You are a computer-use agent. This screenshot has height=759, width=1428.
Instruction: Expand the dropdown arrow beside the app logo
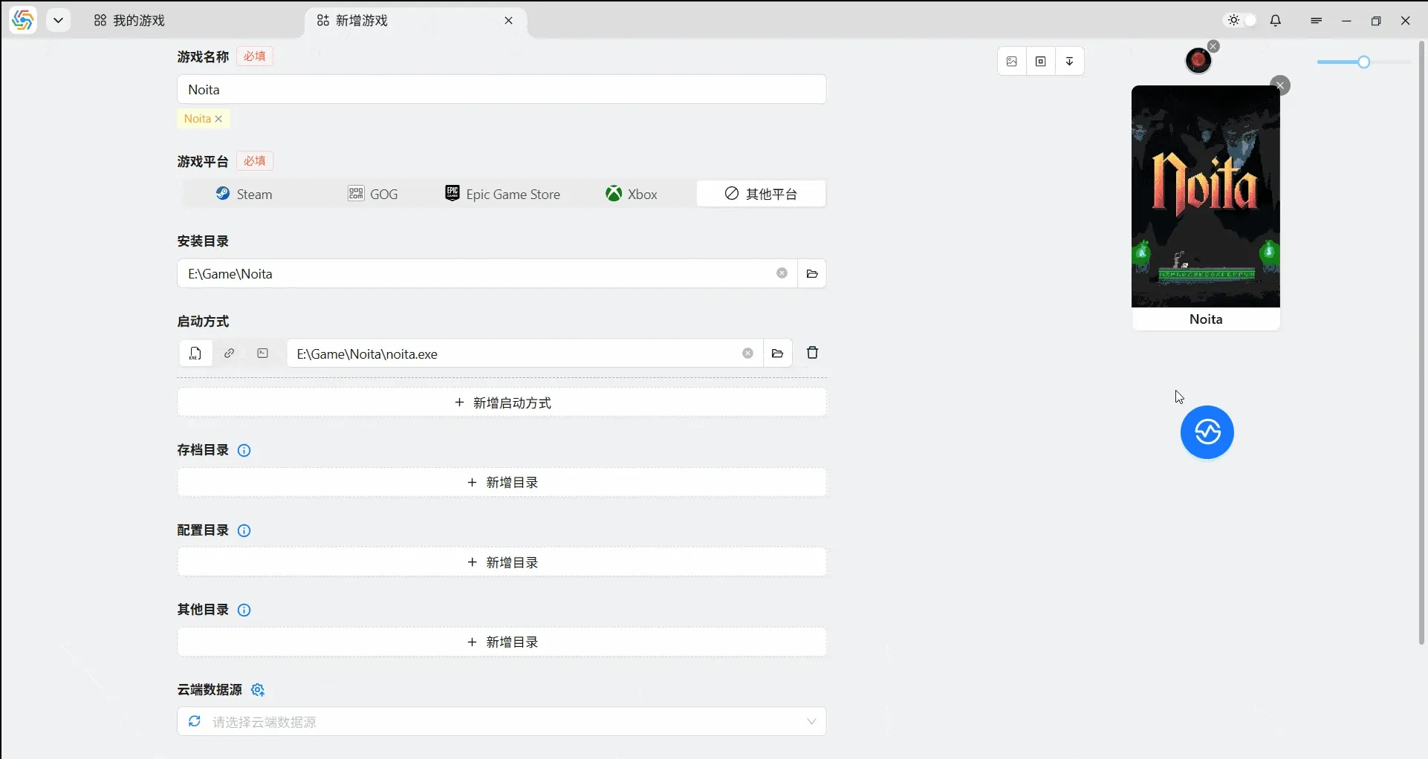(58, 21)
